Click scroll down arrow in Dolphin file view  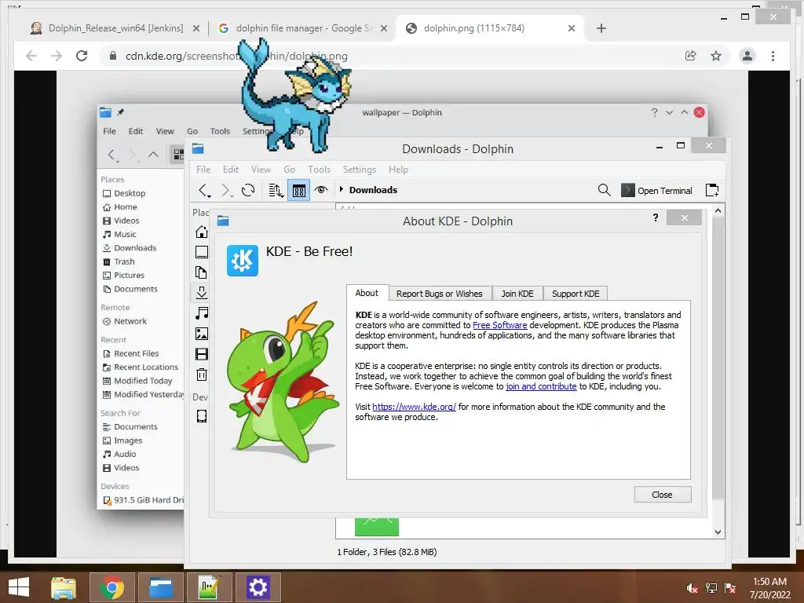click(x=718, y=532)
